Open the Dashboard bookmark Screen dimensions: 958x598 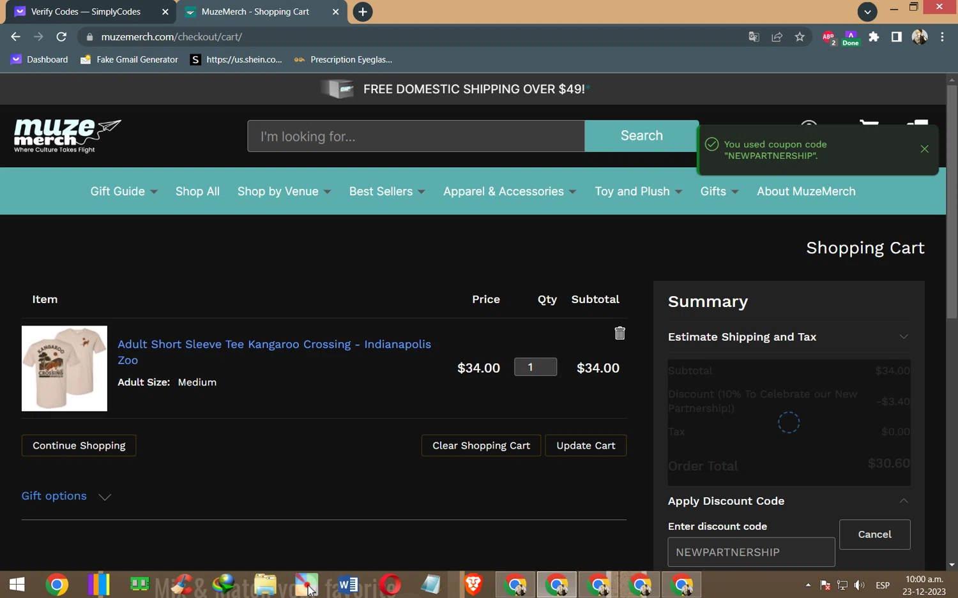tap(40, 59)
